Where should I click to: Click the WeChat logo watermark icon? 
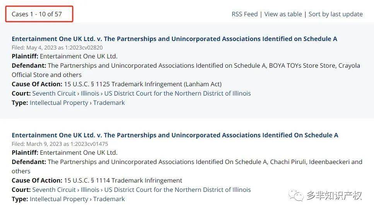click(296, 195)
